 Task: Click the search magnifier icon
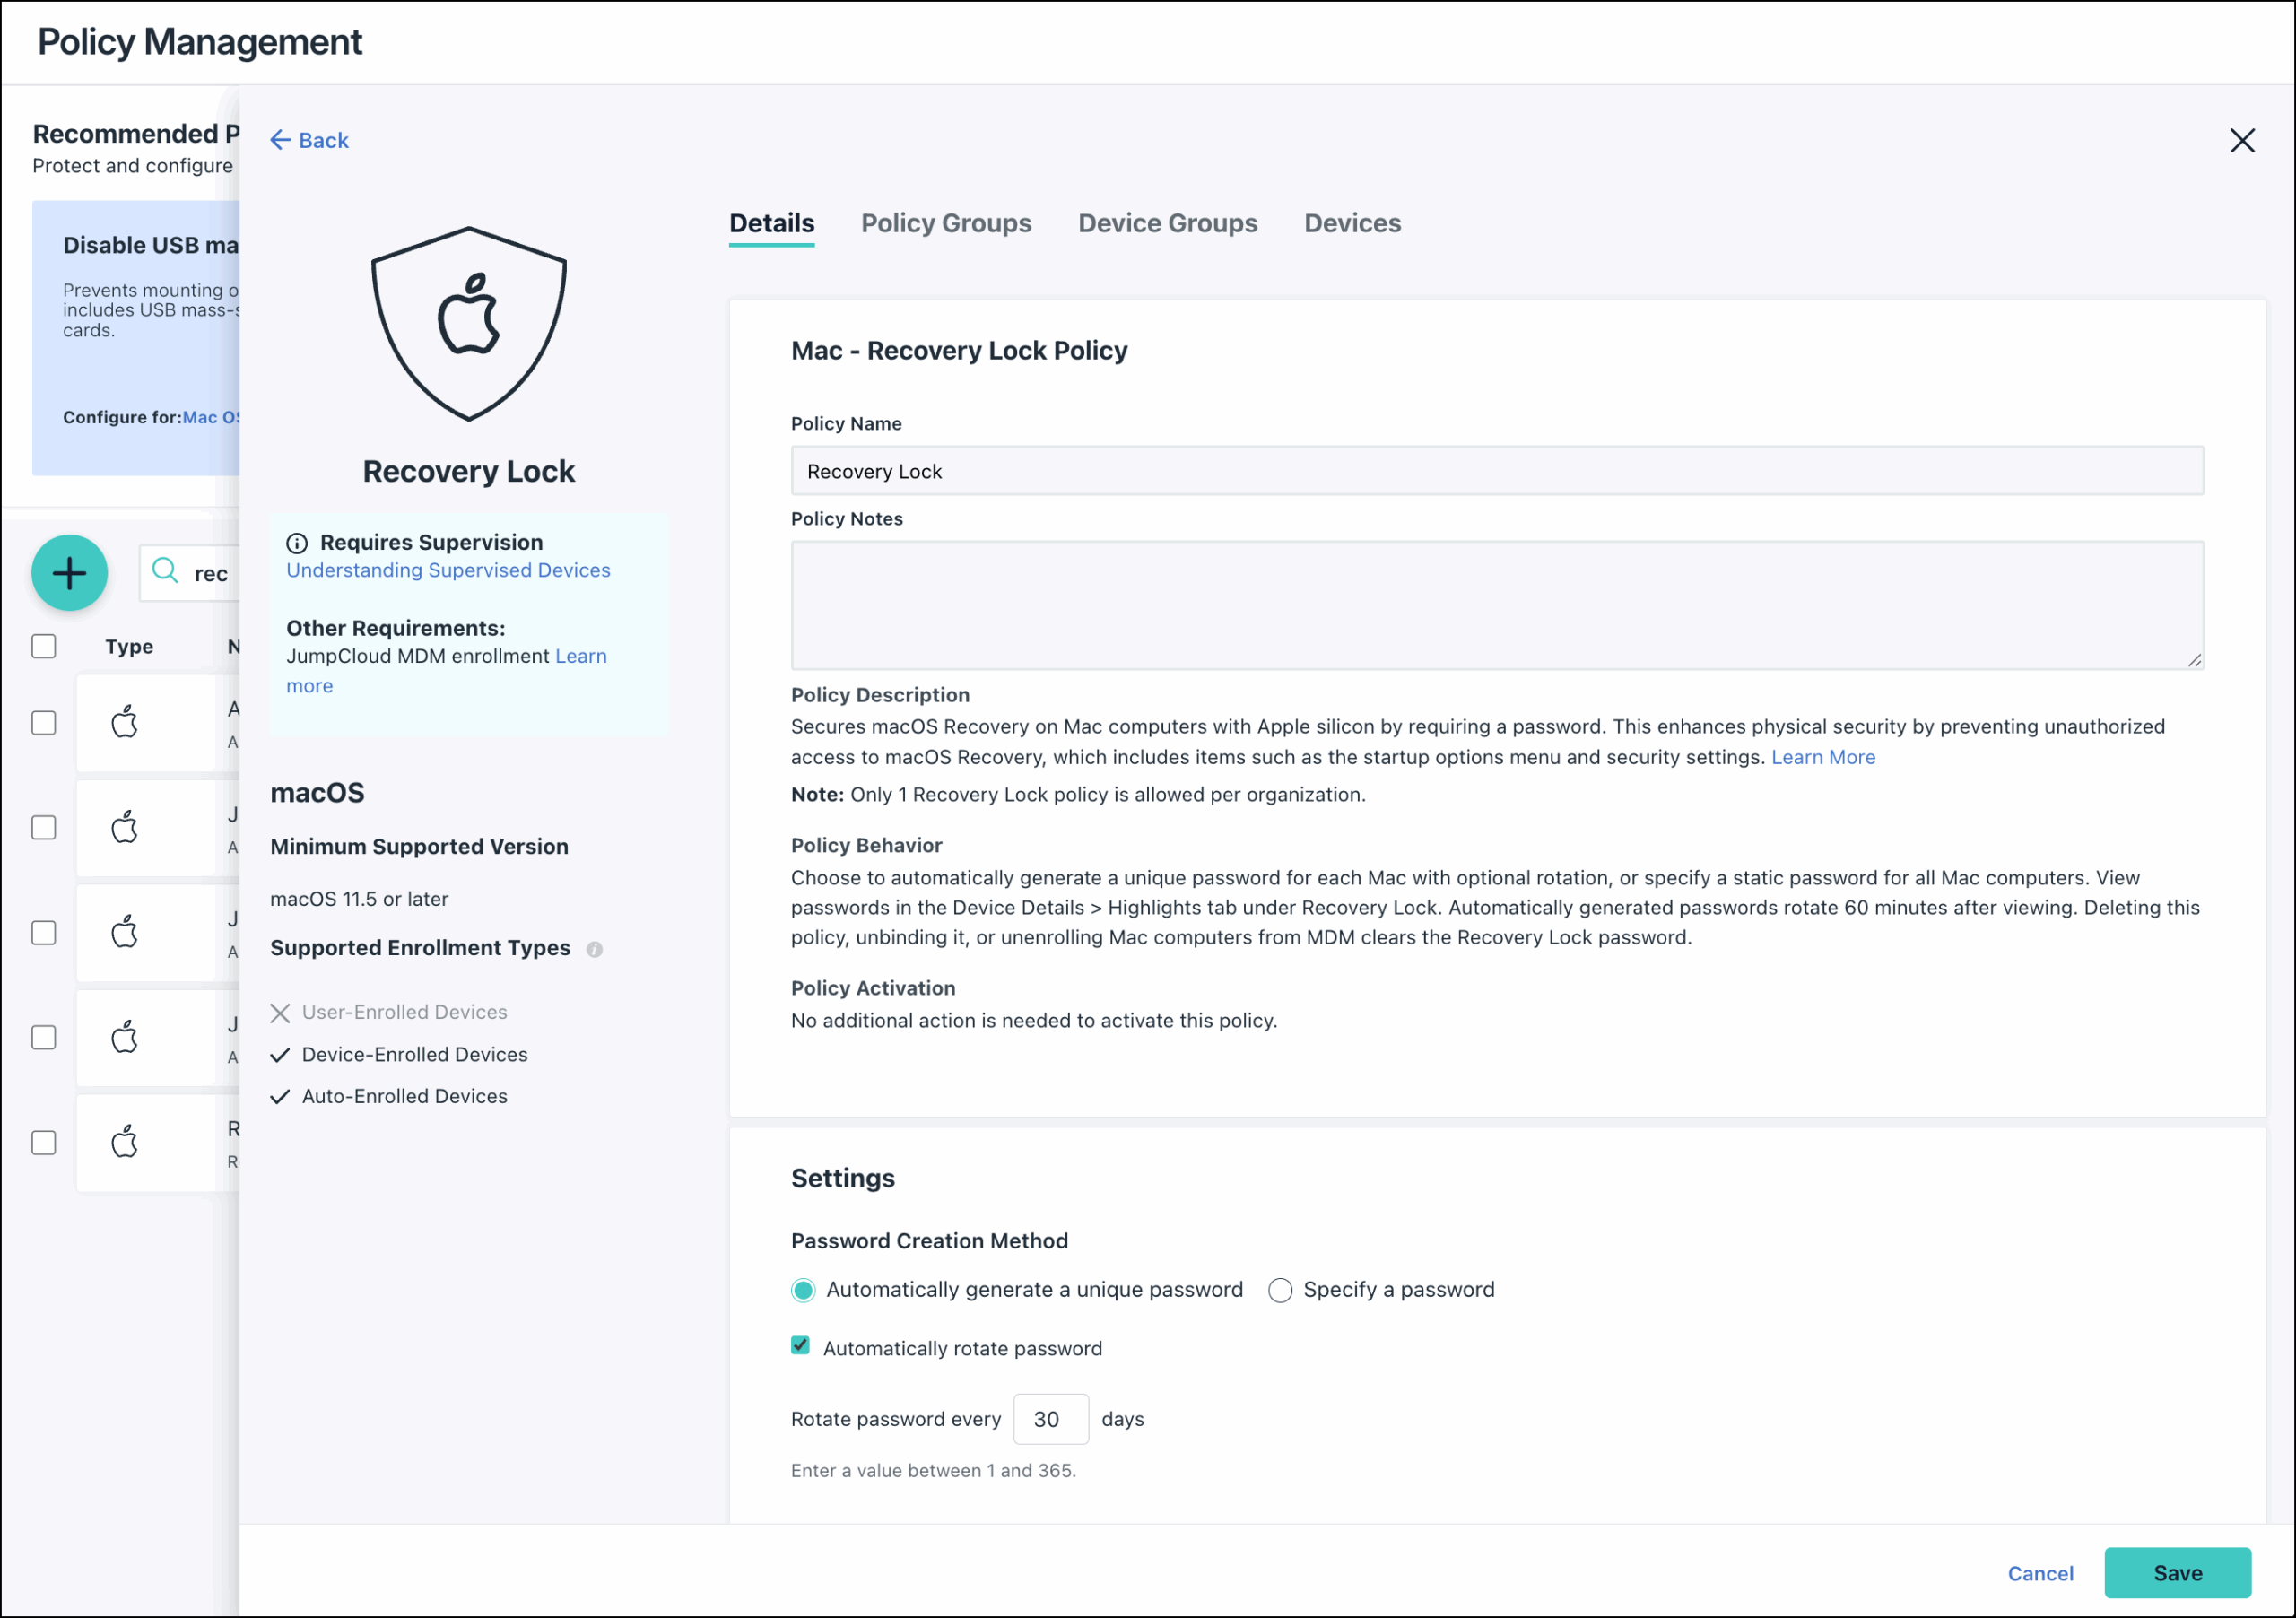(165, 571)
